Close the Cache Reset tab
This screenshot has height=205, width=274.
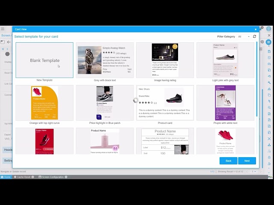pyautogui.click(x=33, y=177)
